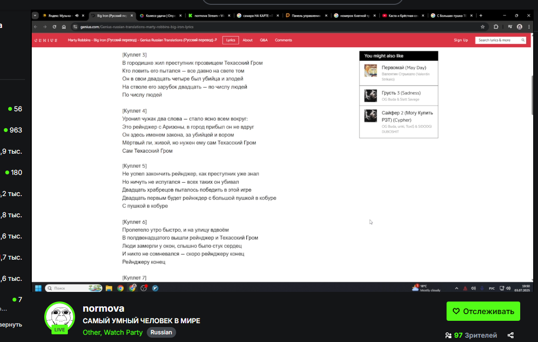Click the lyric line 'Рейнджеру конец'
Image resolution: width=538 pixels, height=342 pixels.
point(144,262)
